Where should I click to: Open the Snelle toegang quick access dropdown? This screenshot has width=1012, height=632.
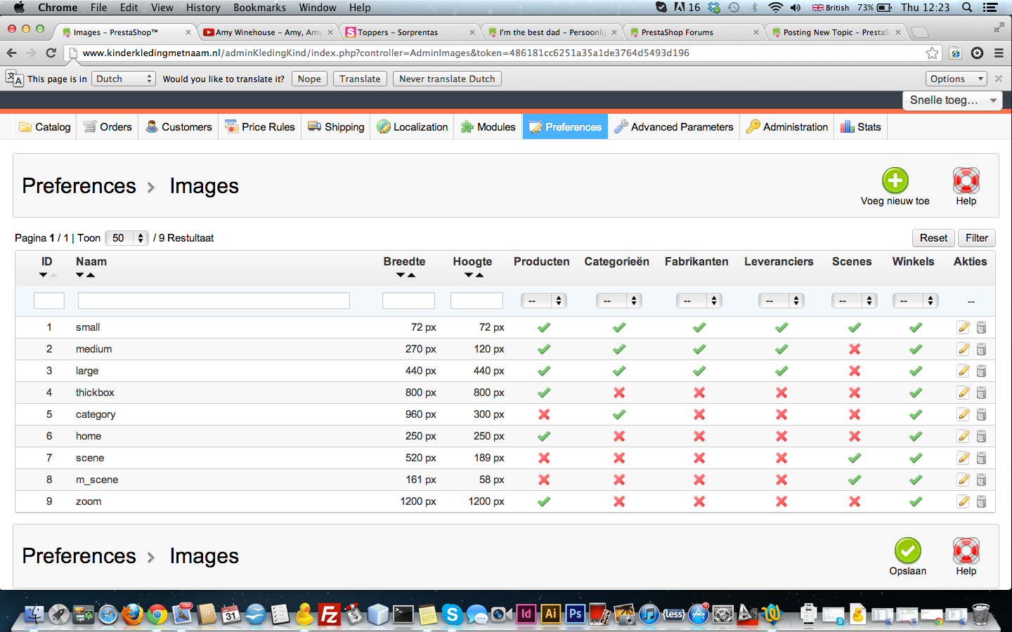(x=952, y=100)
